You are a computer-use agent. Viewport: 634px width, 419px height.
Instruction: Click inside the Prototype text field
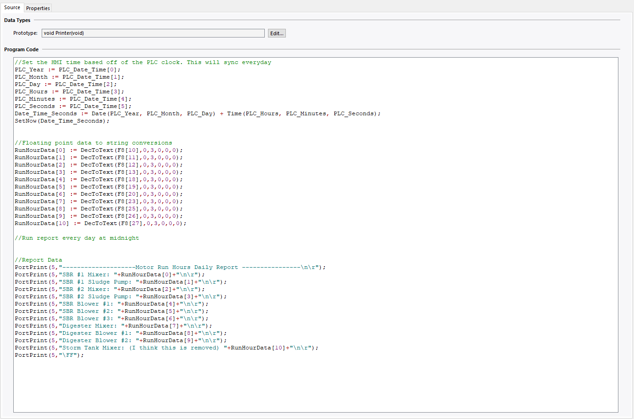(153, 33)
